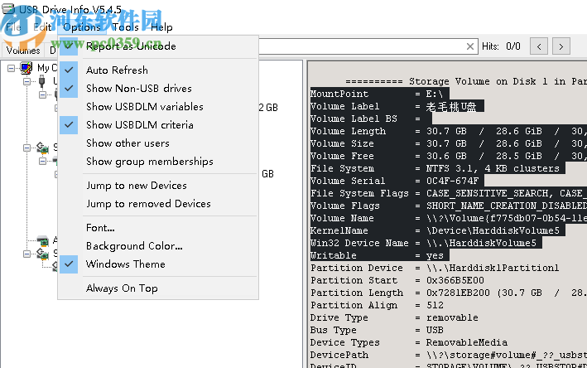Collapse the child node under the USB plug entry
Viewport: 587px width, 368px height.
pyautogui.click(x=43, y=94)
